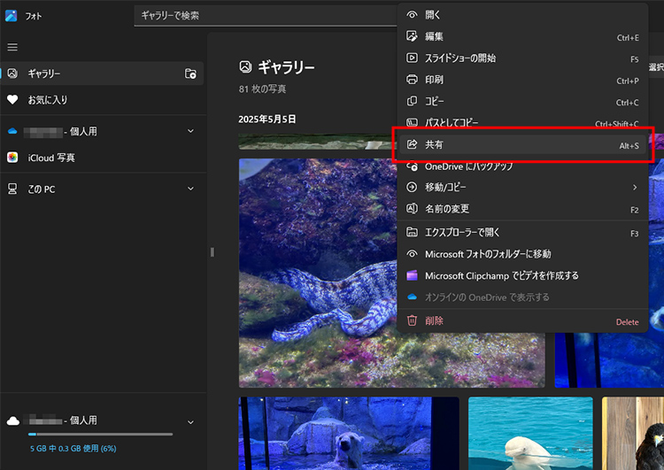Start slideshow with スライドショーの開始
This screenshot has height=470, width=664.
tap(460, 58)
